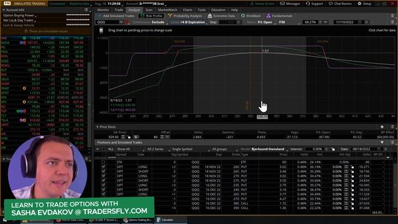The width and height of the screenshot is (398, 224).
Task: Check the STK QQQ ETF row checkbox
Action: click(x=103, y=162)
